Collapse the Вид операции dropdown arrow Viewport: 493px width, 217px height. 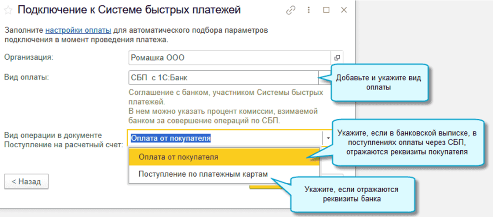tap(328, 138)
